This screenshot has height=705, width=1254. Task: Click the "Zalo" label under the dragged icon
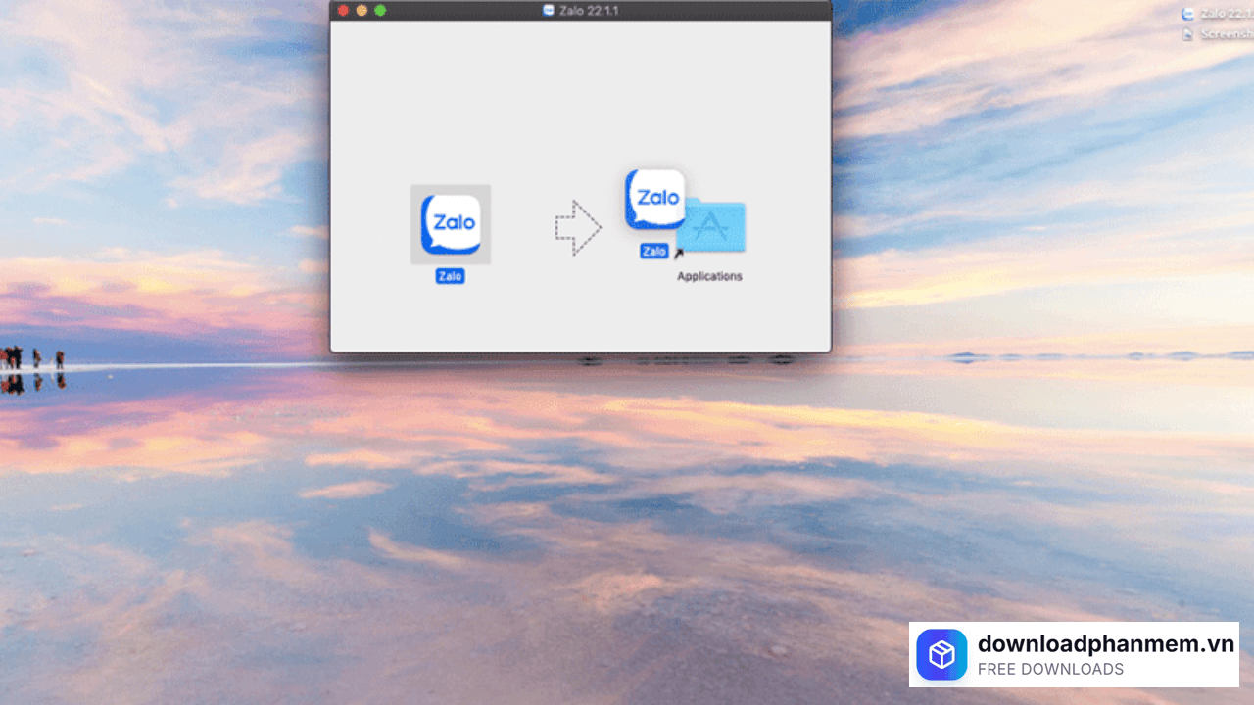click(654, 252)
